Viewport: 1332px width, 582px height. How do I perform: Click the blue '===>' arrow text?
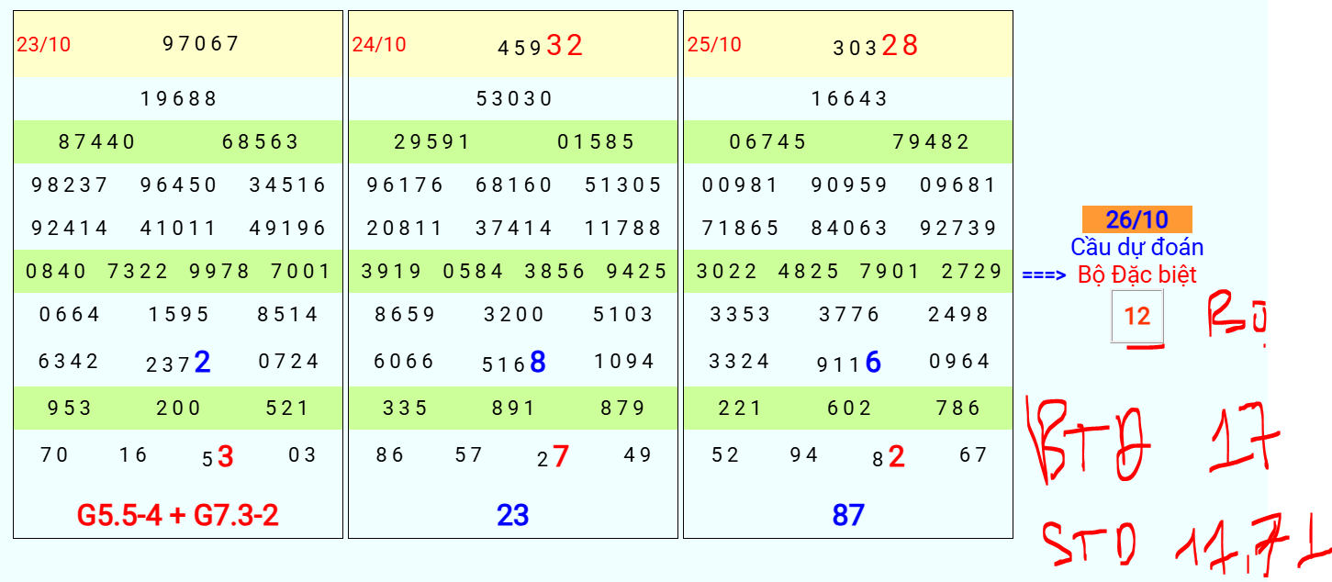click(x=1045, y=274)
